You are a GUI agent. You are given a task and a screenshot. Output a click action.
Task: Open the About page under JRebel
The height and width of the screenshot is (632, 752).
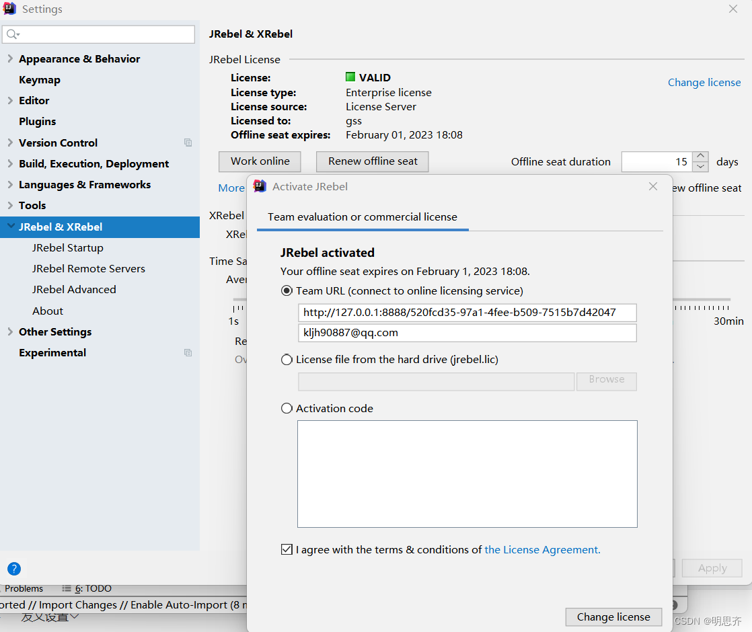click(x=48, y=311)
